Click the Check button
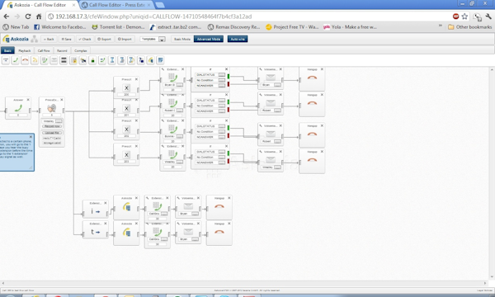The image size is (495, 297). pyautogui.click(x=85, y=39)
